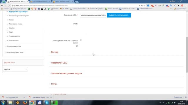Open the Сервисы apps bookmark
188x105 pixels.
click(x=5, y=9)
